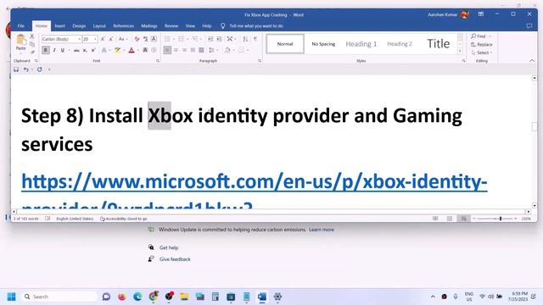Click the yellow text highlight color button
This screenshot has width=543, height=305.
(x=117, y=51)
